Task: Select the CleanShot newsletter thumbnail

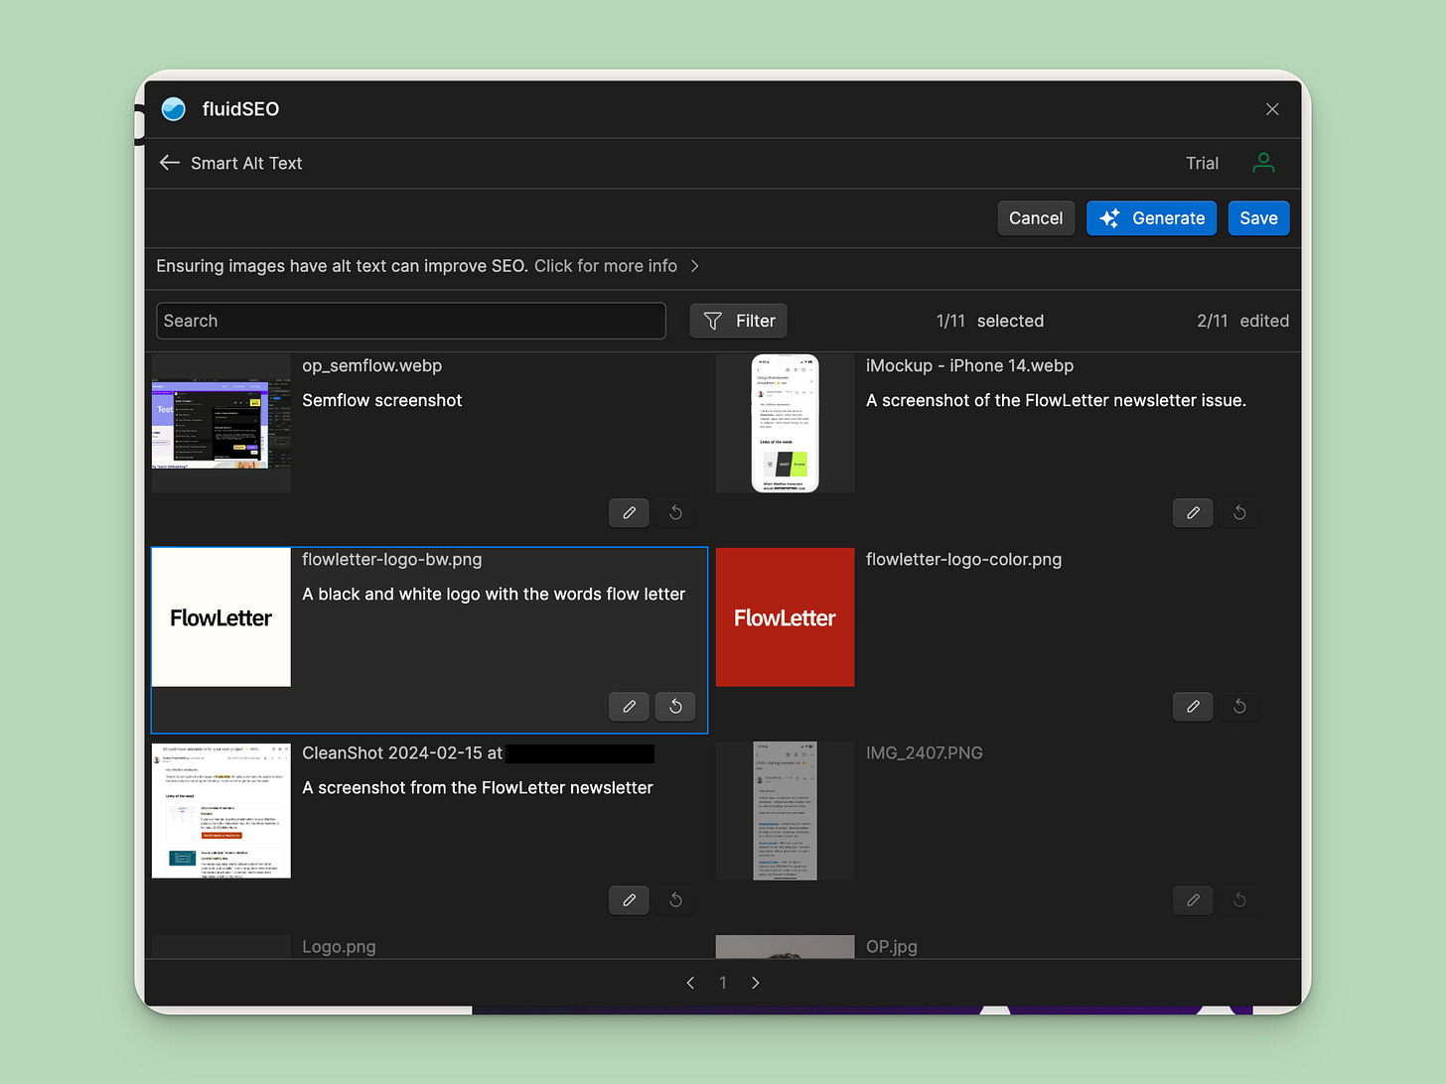Action: click(221, 811)
